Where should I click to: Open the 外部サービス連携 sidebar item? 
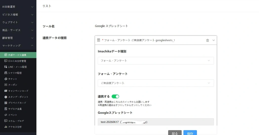click(18, 55)
